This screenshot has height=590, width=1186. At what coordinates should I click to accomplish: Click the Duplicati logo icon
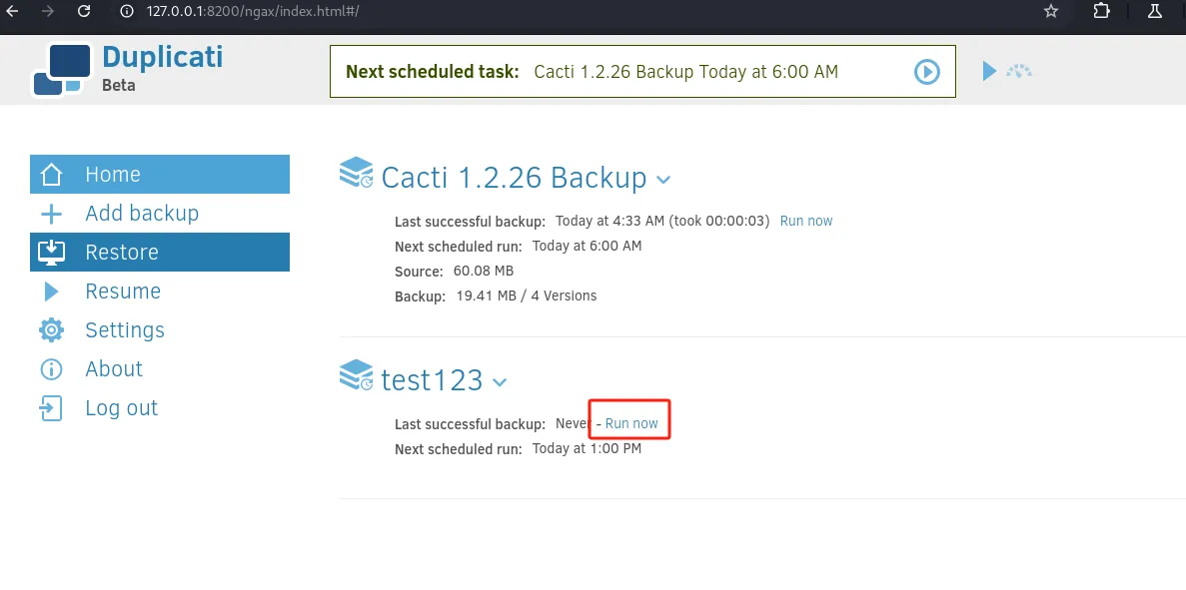click(x=62, y=70)
